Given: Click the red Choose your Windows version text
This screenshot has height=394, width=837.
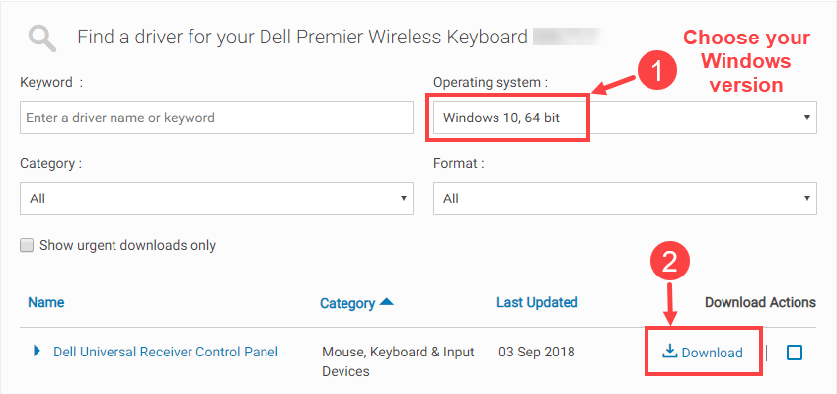Looking at the screenshot, I should (x=746, y=61).
